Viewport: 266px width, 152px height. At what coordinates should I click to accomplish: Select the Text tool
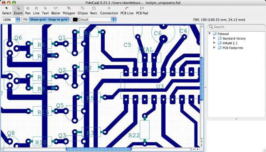tap(45, 10)
